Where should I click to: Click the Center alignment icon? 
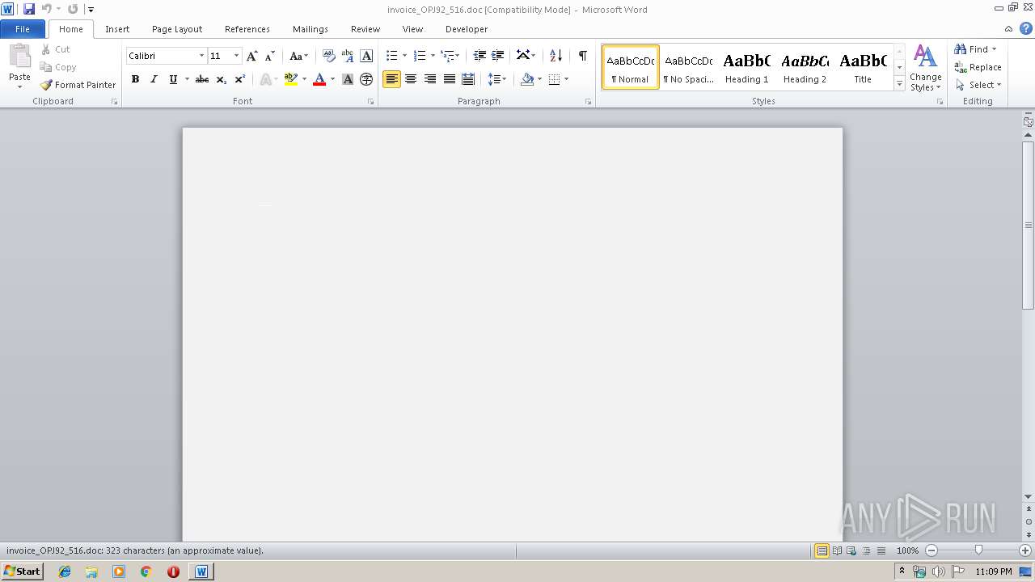pos(411,79)
